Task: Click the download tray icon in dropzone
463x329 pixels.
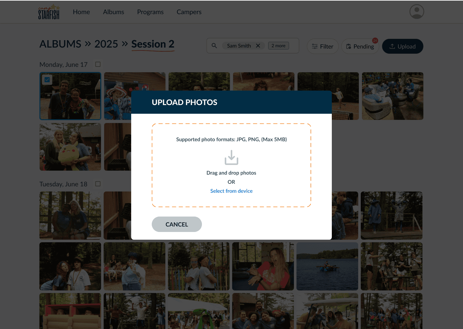Action: coord(232,157)
